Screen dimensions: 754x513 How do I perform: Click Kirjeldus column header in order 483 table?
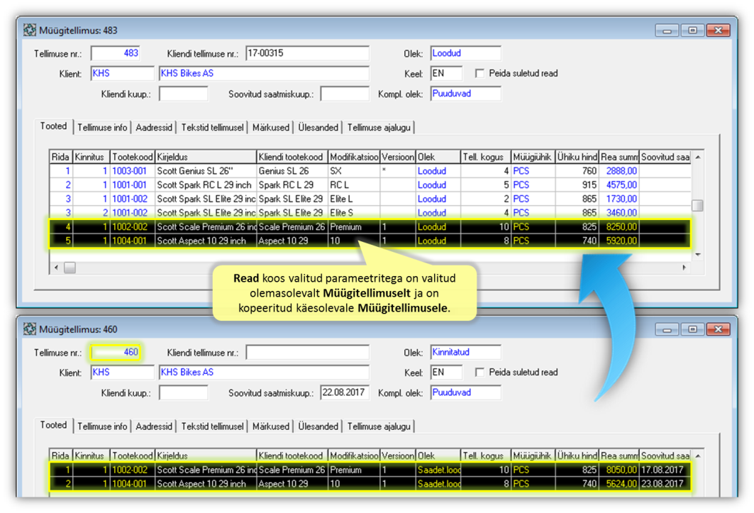[x=206, y=157]
